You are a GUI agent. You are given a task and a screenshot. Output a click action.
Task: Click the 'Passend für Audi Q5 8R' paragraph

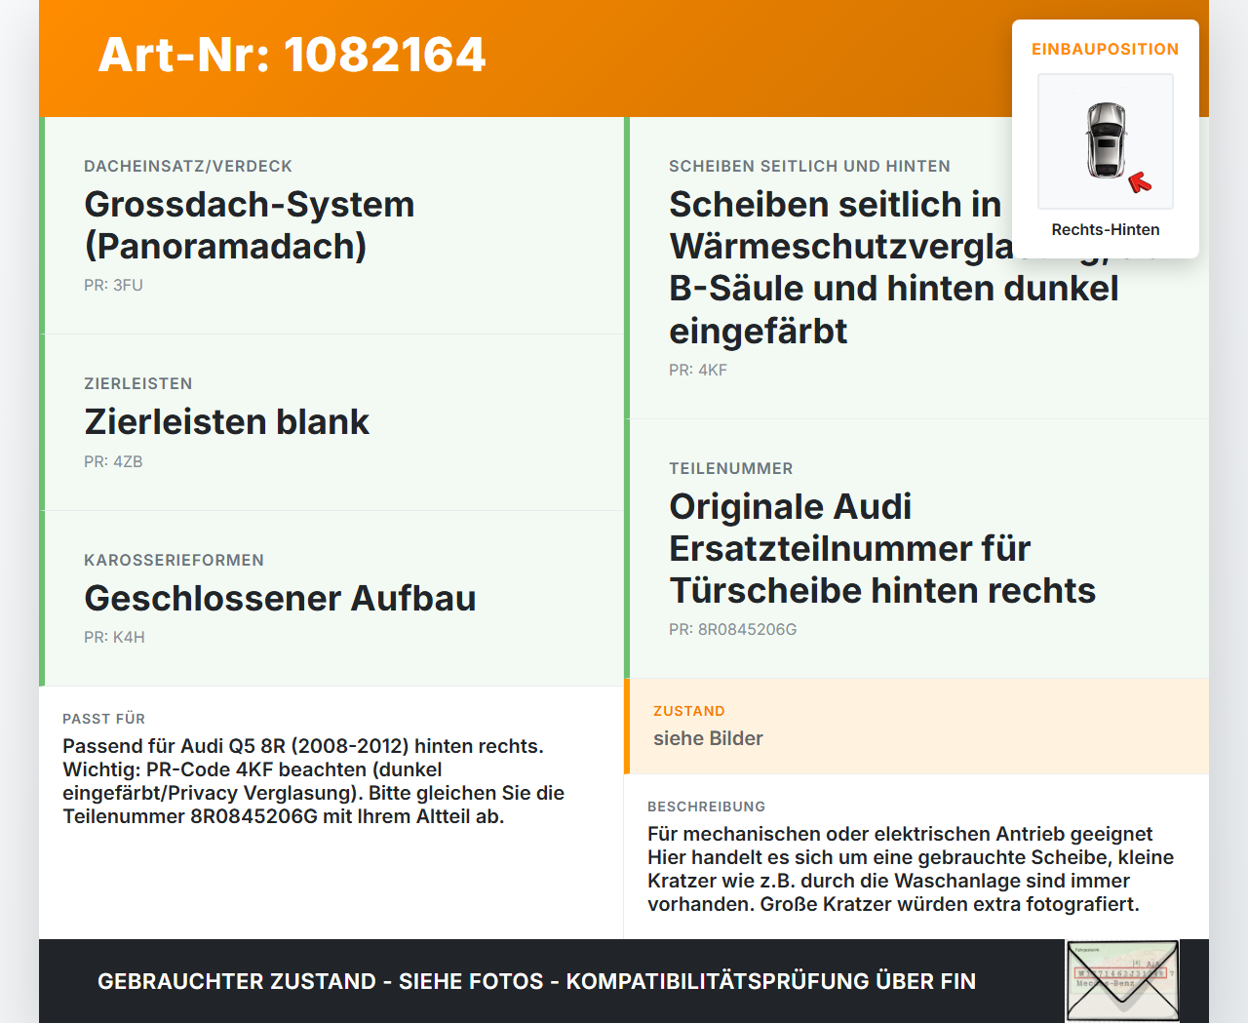[x=314, y=781]
